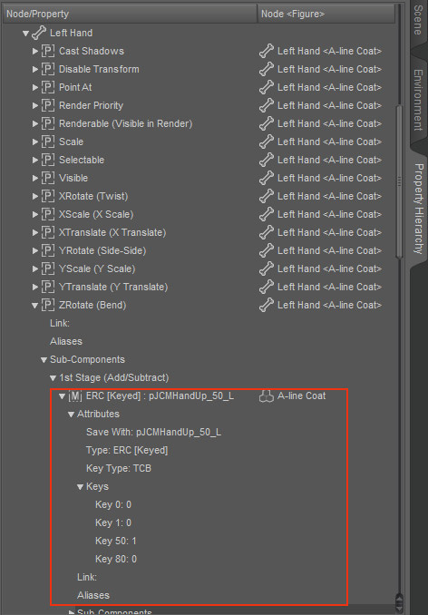Click the property icon beside Disable Transform

coord(48,70)
